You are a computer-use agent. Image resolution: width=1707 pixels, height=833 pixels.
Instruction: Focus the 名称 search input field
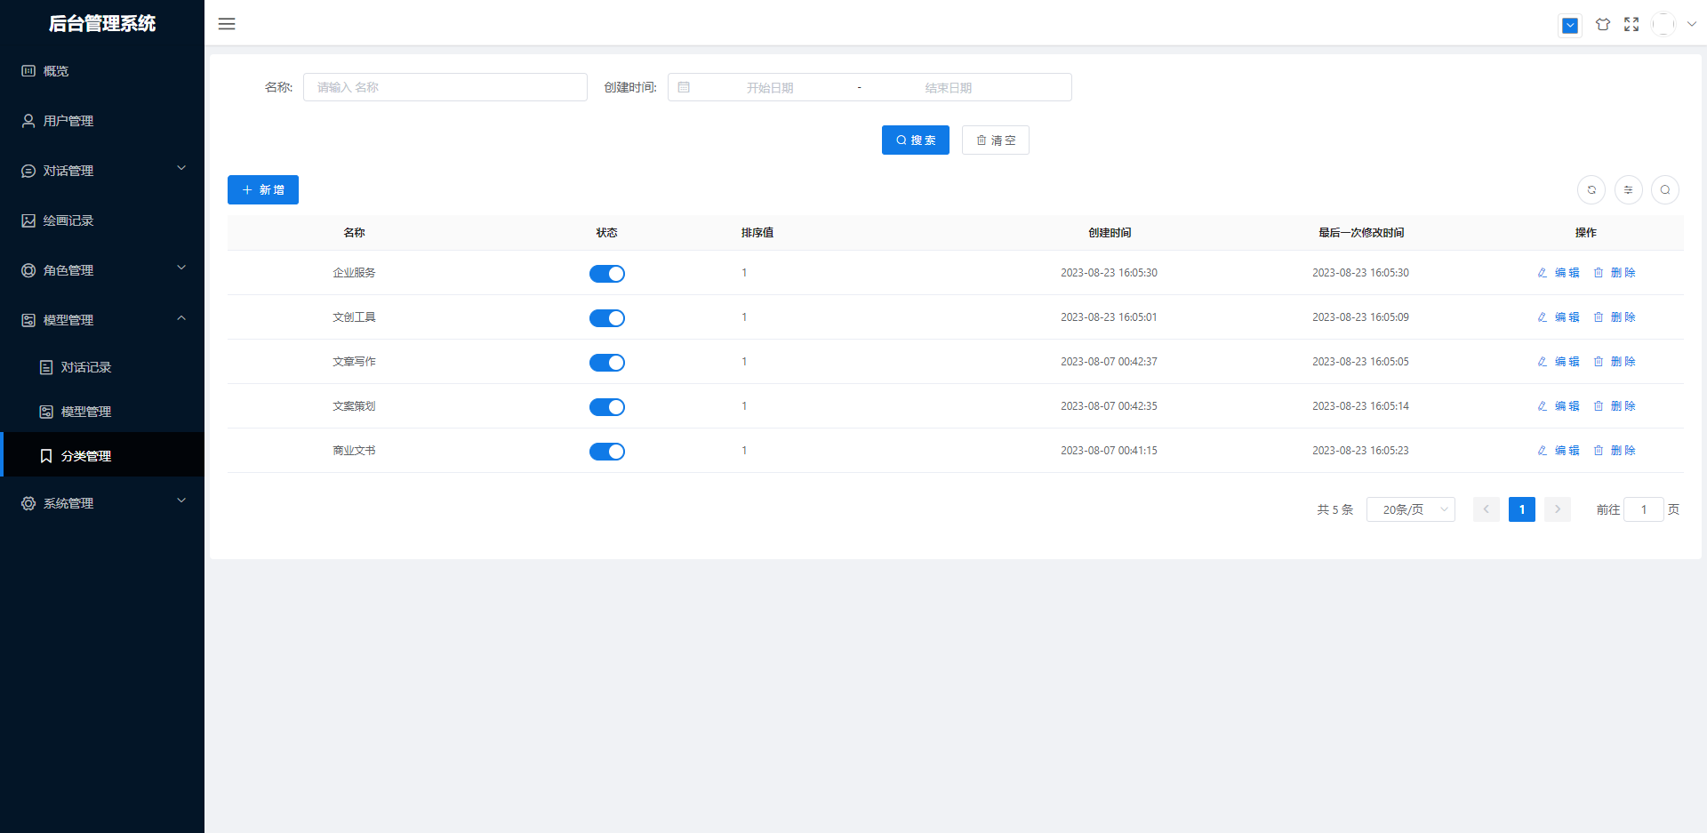coord(445,87)
